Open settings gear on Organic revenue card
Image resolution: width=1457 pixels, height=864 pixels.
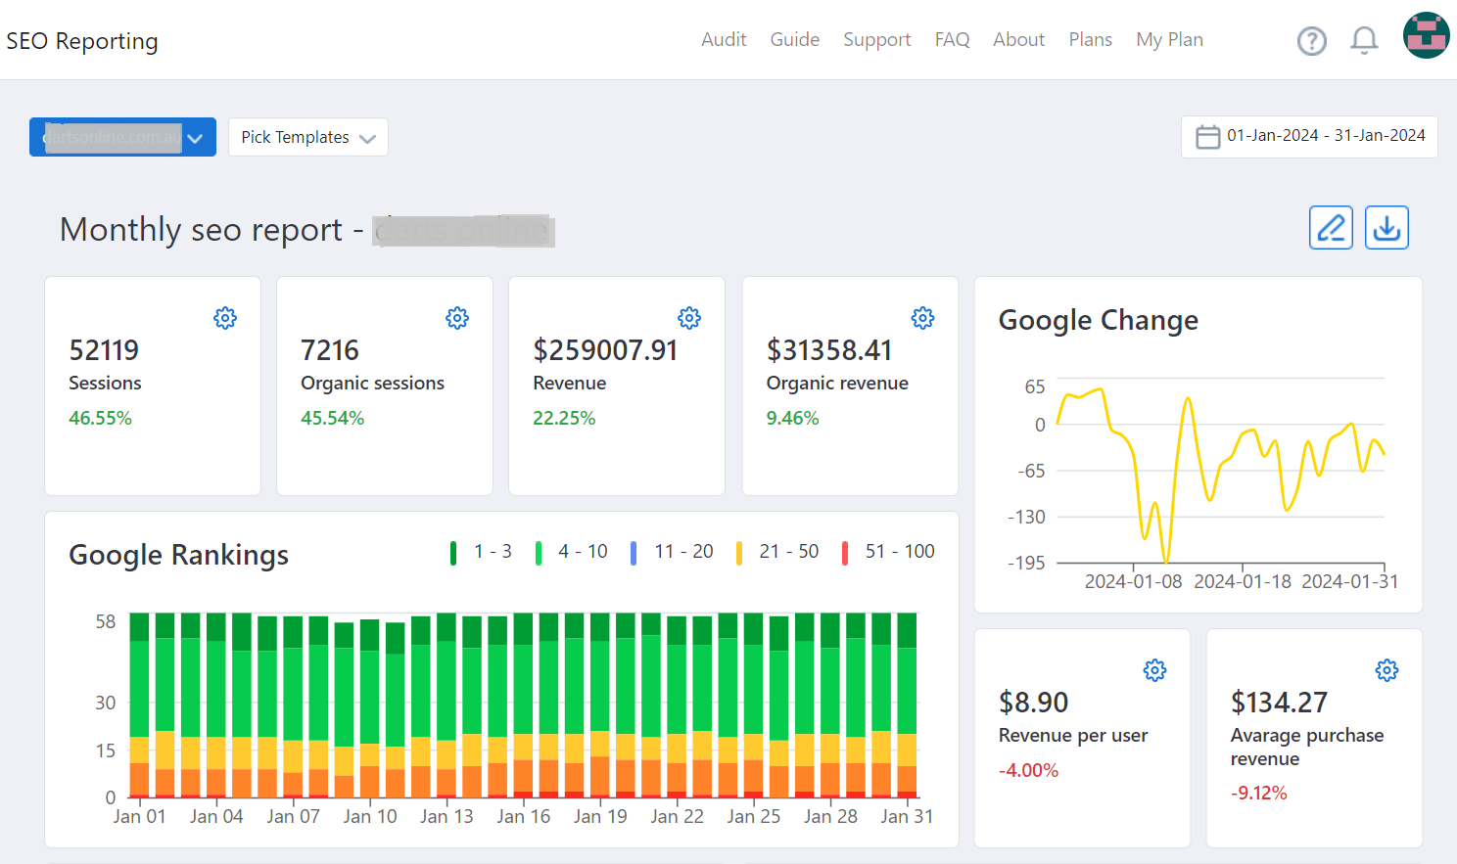point(922,318)
